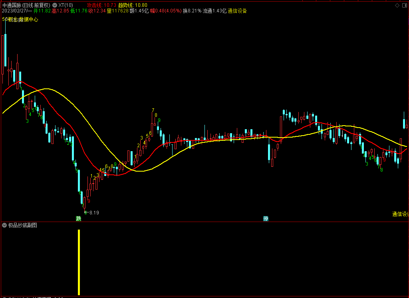The width and height of the screenshot is (409, 298).
Task: Click the 停 suspension event marker
Action: click(266, 219)
